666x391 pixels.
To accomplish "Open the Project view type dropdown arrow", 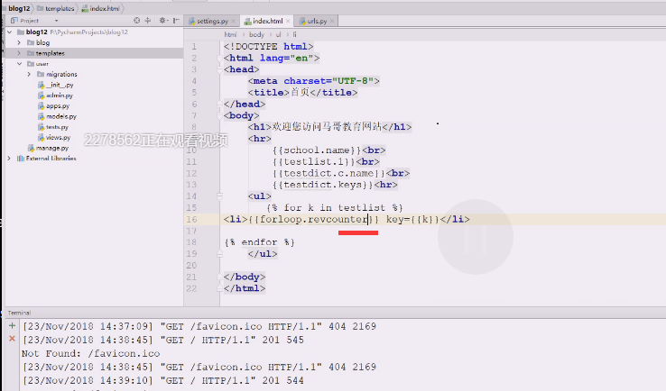I will click(x=56, y=21).
